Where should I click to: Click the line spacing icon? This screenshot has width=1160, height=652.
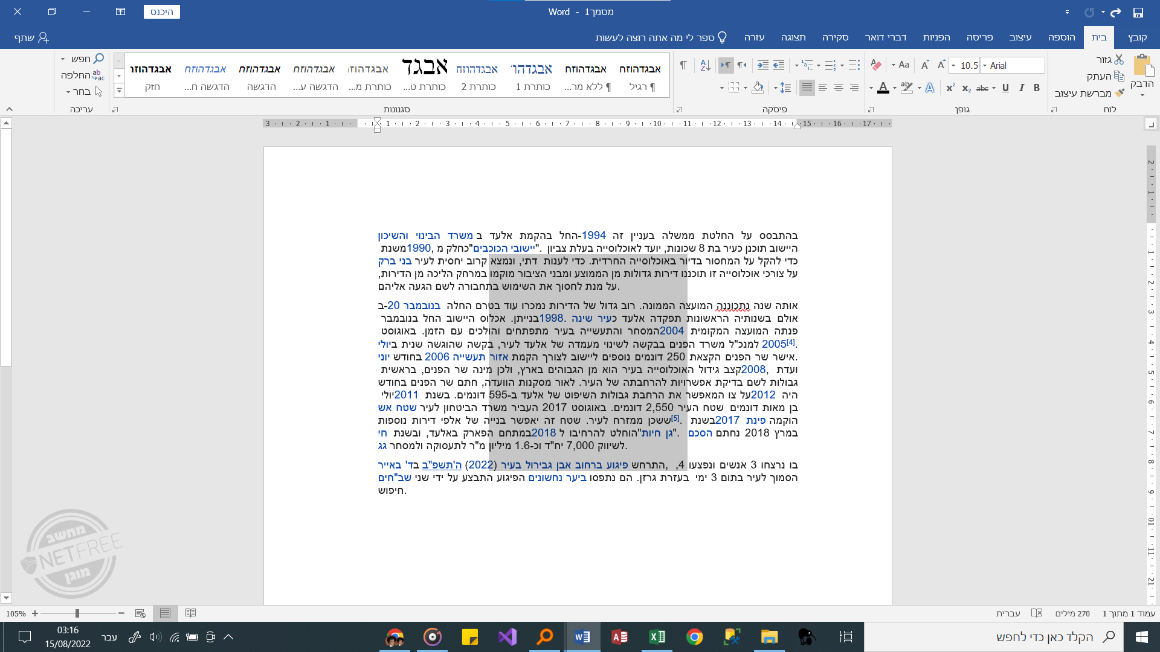(x=785, y=88)
